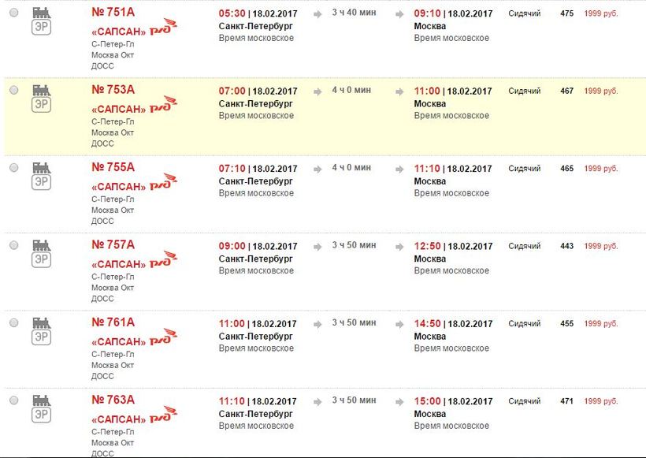Click the 1999 руб. price for train 753A

click(601, 91)
